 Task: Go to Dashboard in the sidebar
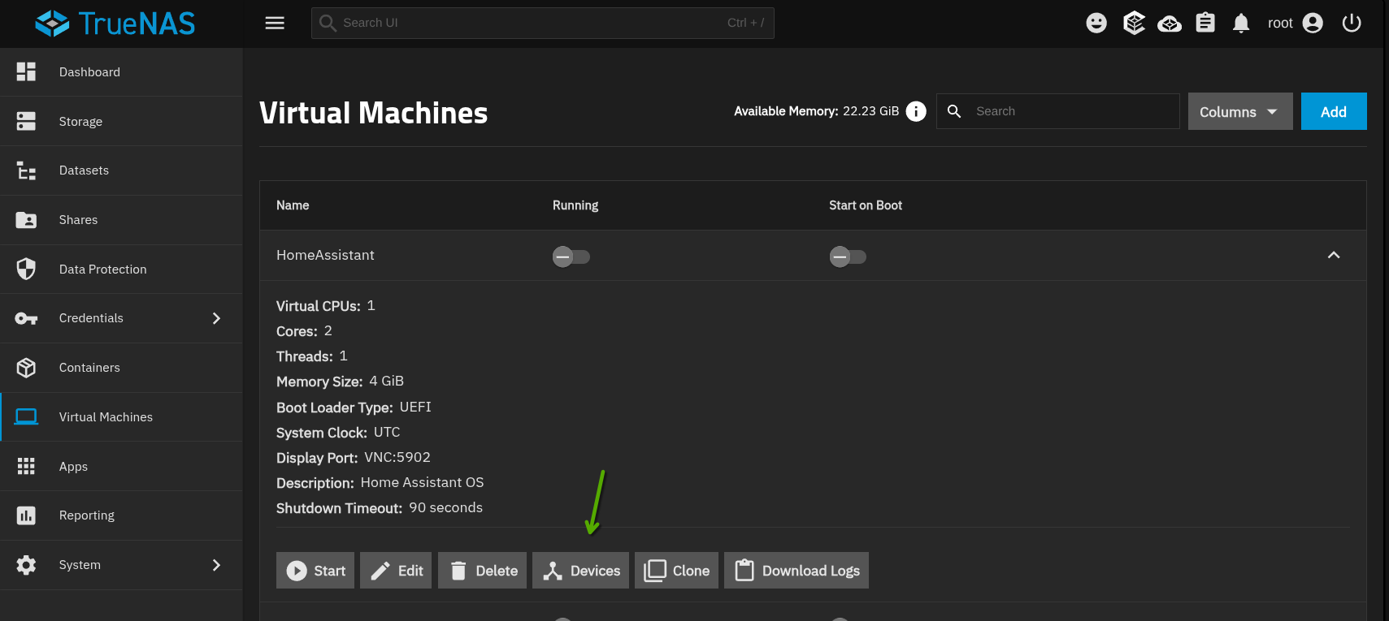coord(121,72)
